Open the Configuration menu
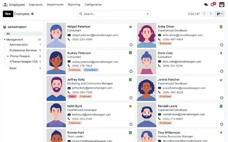The height and width of the screenshot is (142, 228). click(x=93, y=5)
